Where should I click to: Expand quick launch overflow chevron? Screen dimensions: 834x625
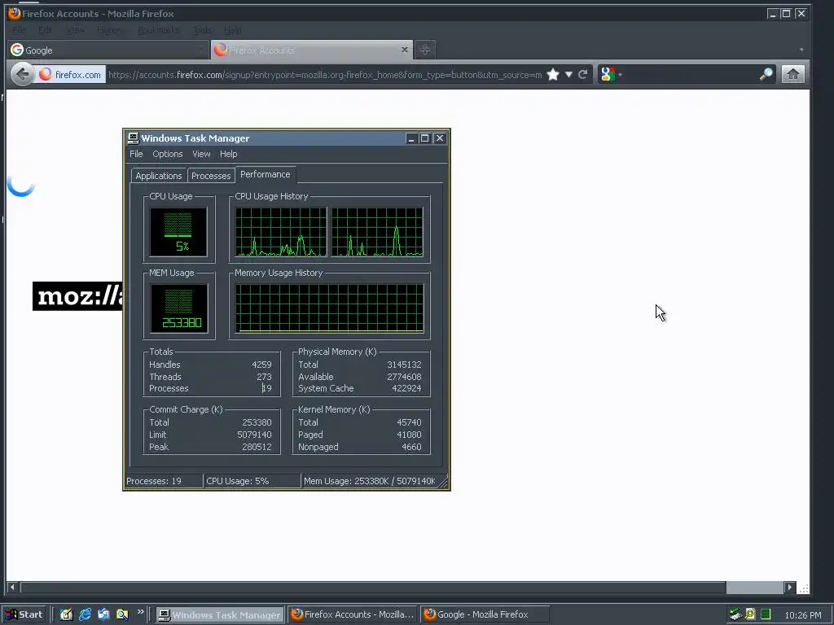pyautogui.click(x=140, y=612)
